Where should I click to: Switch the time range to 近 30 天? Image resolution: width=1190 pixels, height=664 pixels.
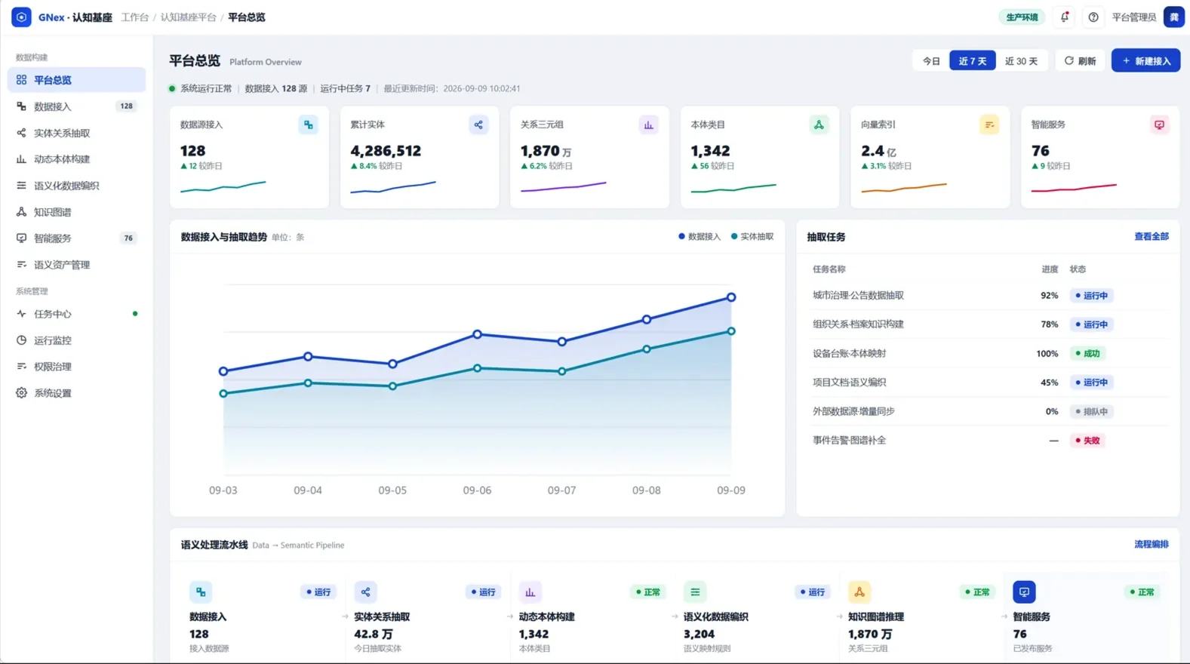tap(1021, 61)
